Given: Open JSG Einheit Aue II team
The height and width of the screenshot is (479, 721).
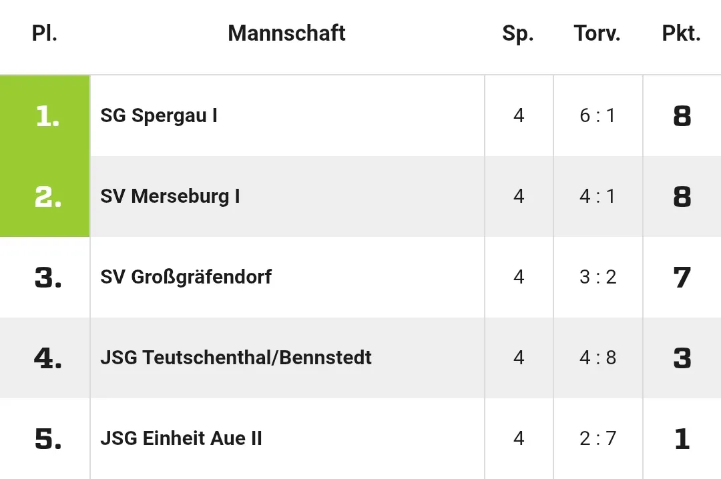Looking at the screenshot, I should click(x=181, y=438).
